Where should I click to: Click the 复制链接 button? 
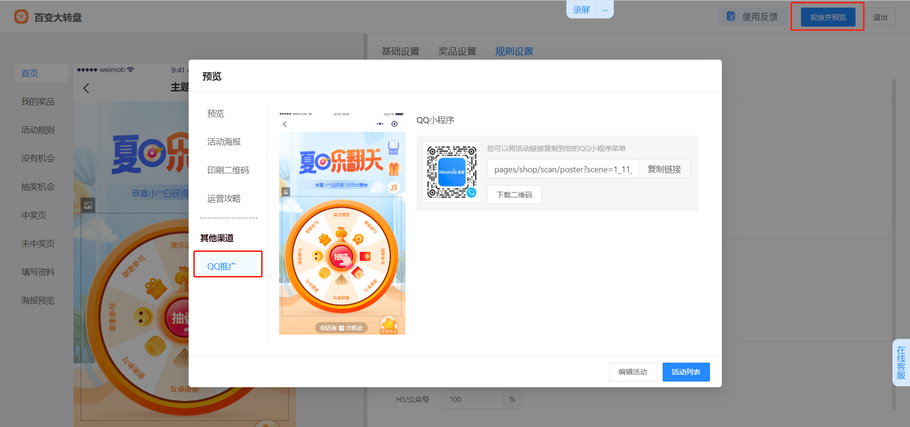click(664, 169)
